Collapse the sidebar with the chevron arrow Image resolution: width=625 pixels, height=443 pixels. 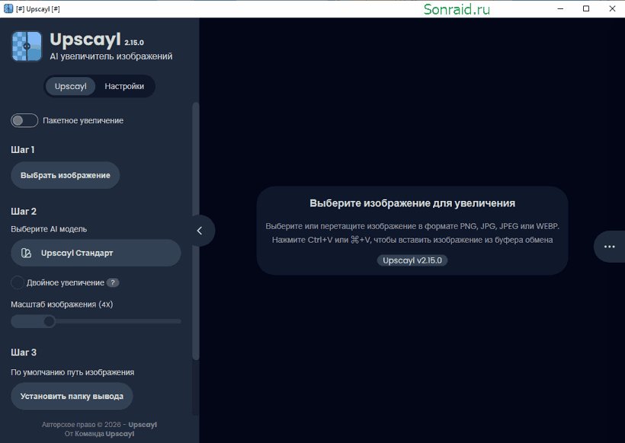coord(200,231)
